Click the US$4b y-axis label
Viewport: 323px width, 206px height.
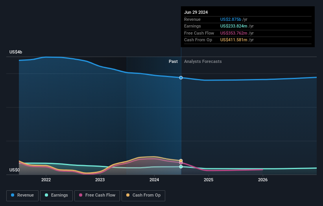pyautogui.click(x=16, y=52)
